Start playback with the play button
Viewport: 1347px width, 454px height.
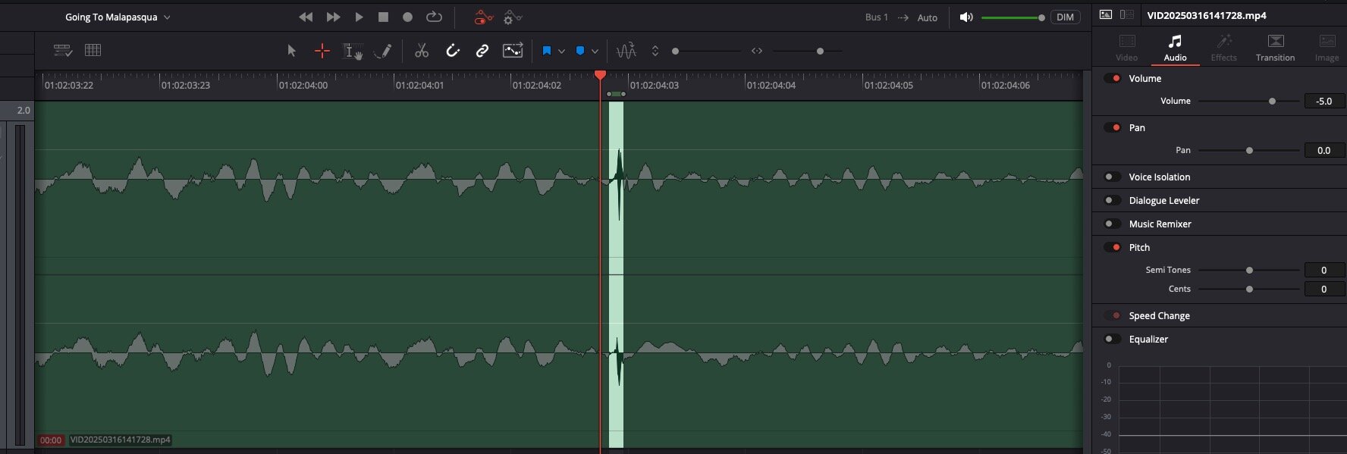[359, 17]
